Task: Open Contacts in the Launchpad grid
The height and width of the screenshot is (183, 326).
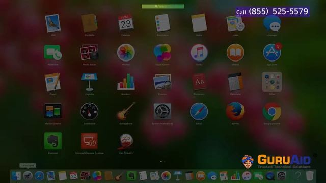Action: pyautogui.click(x=90, y=23)
